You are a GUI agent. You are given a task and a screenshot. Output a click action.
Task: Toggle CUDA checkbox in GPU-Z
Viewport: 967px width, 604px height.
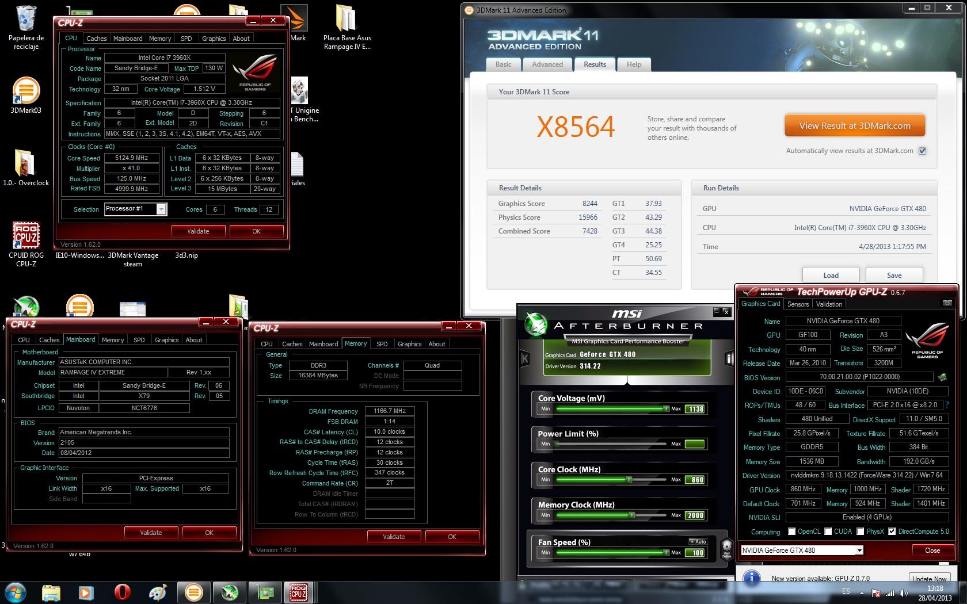point(828,532)
